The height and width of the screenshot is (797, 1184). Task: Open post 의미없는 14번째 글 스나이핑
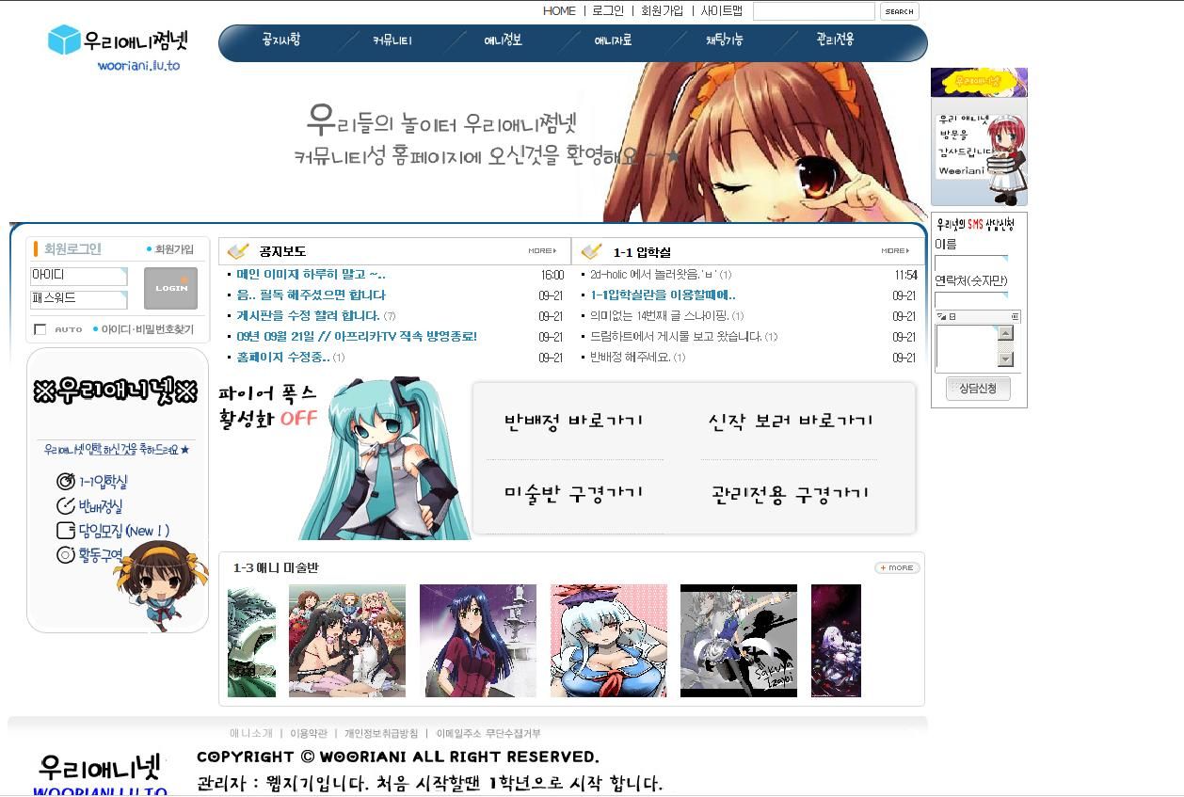click(x=660, y=316)
